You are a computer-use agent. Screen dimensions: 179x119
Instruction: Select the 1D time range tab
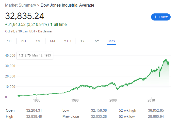coord(9,41)
